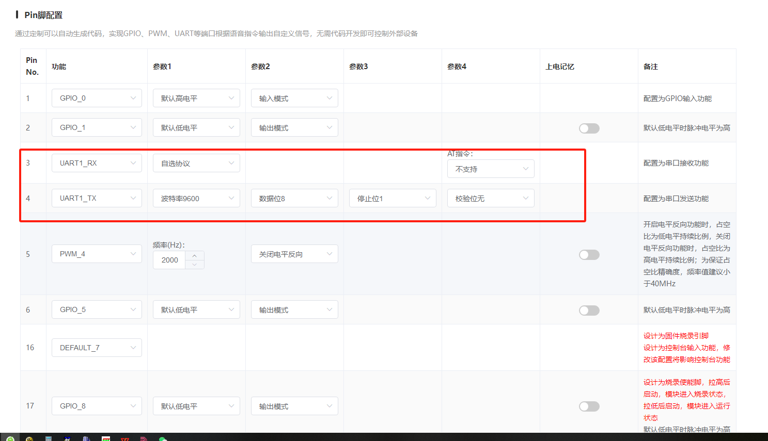Click the WeChat icon in the taskbar
Screen dimensions: 768x441
[163, 439]
